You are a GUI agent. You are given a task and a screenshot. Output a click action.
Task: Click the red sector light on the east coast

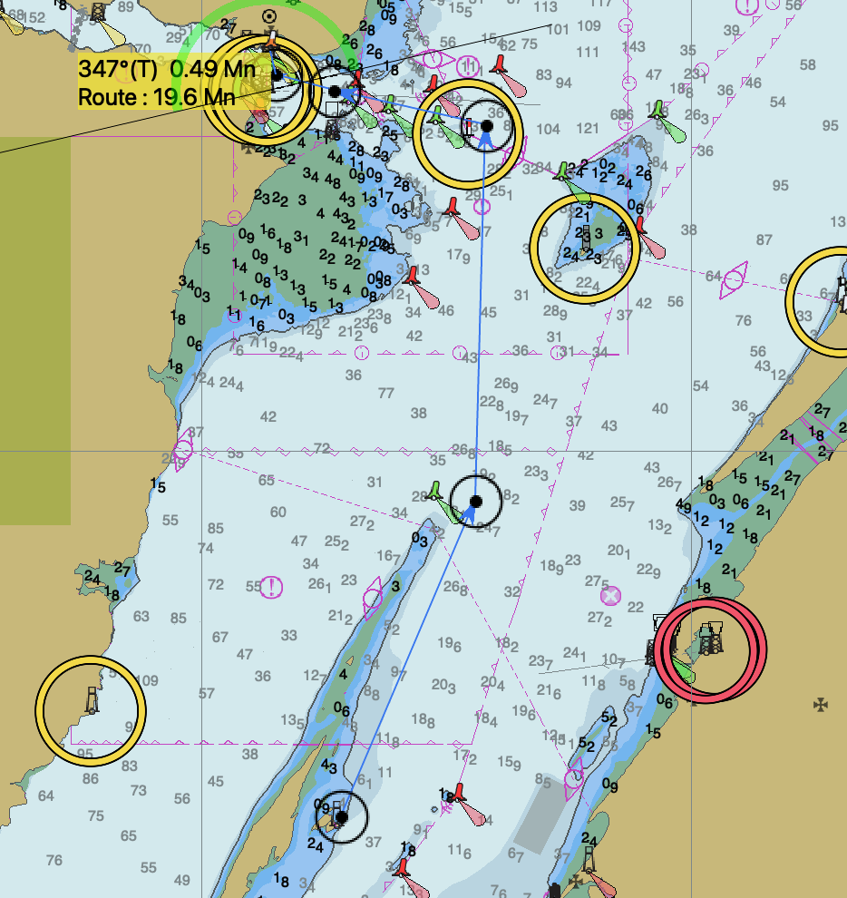[712, 648]
